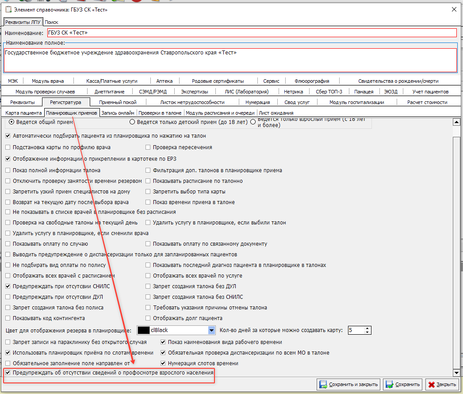This screenshot has height=394, width=463.
Task: Toggle «Нумерация слотов времени» checkbox
Action: tap(163, 363)
